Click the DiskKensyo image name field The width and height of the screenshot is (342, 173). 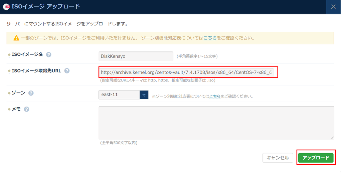pyautogui.click(x=136, y=56)
